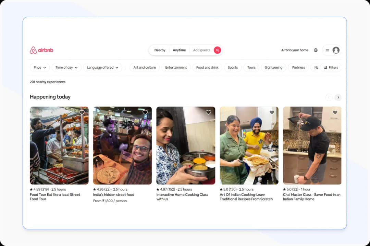Image resolution: width=370 pixels, height=246 pixels.
Task: Expand the Time of day filter
Action: 66,67
